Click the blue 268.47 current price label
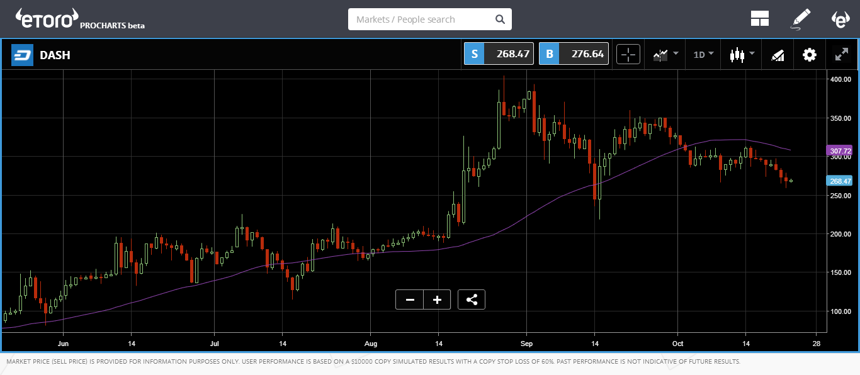Viewport: 860px width, 375px height. (x=839, y=181)
